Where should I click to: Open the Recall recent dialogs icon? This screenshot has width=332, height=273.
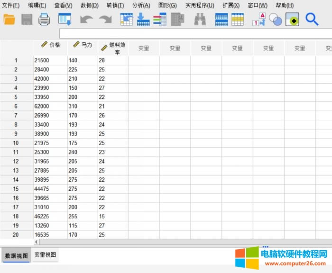pos(65,19)
